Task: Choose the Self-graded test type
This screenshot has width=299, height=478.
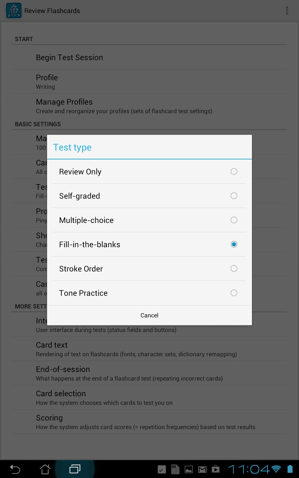Action: pos(149,196)
